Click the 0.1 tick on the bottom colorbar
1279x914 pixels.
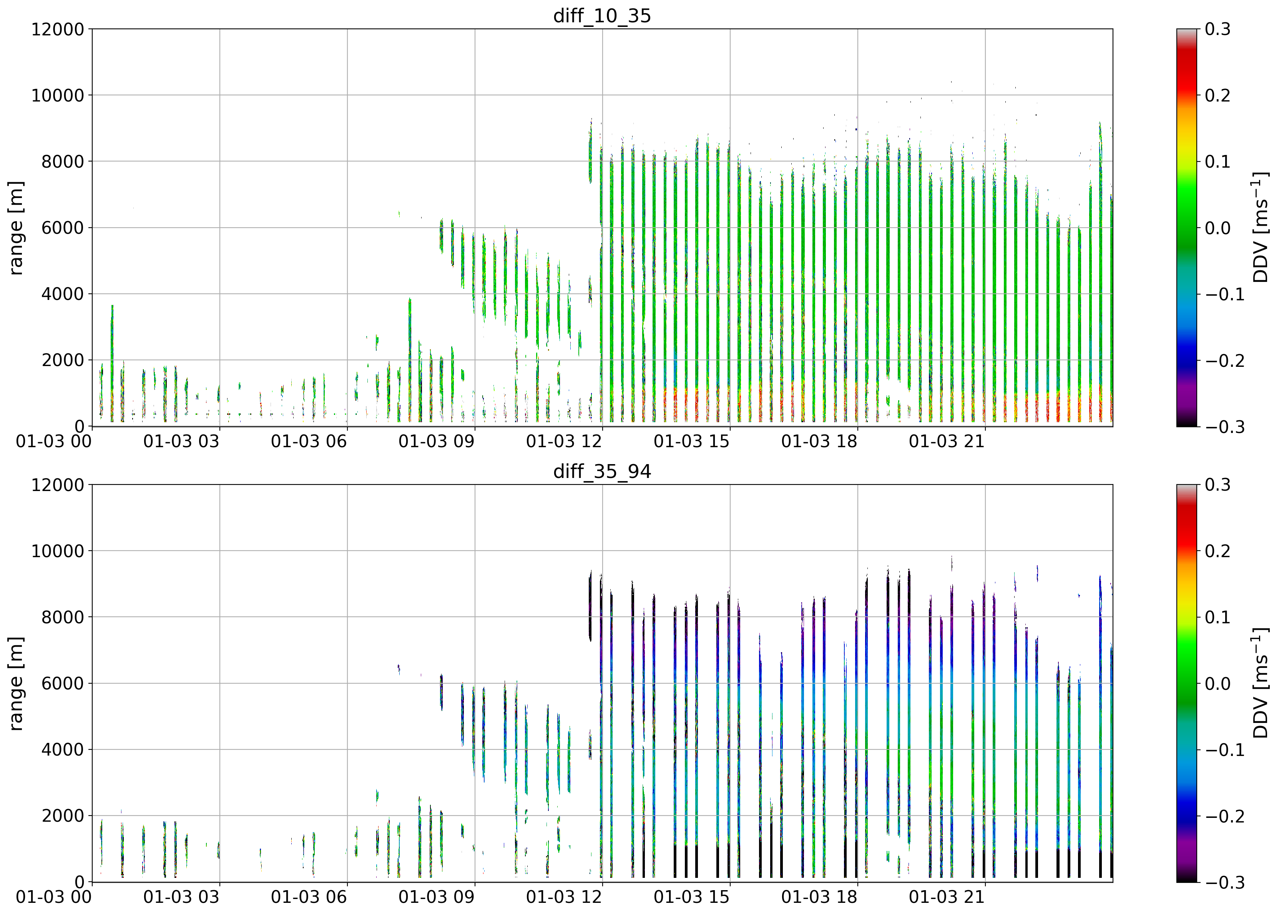click(x=1218, y=618)
